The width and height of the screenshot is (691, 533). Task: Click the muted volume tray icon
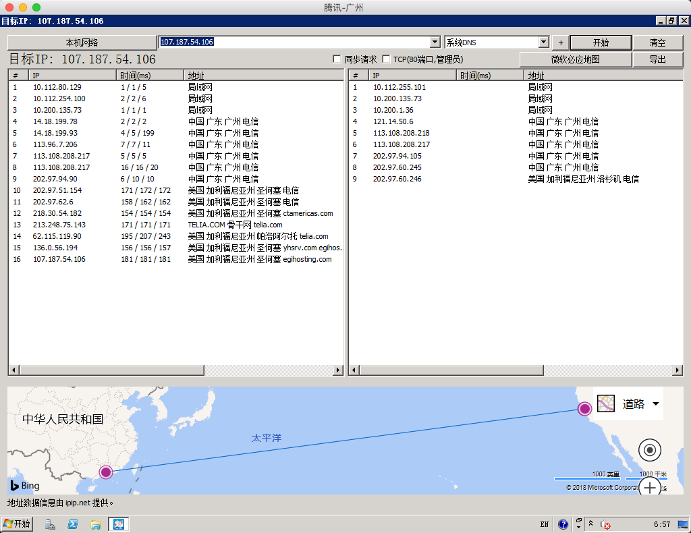click(x=605, y=524)
